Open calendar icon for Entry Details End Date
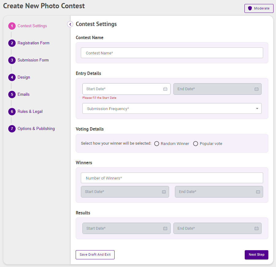This screenshot has height=267, width=276. point(256,89)
